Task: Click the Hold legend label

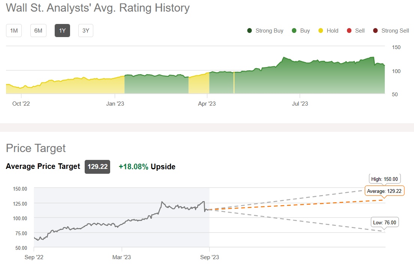Action: pyautogui.click(x=332, y=31)
